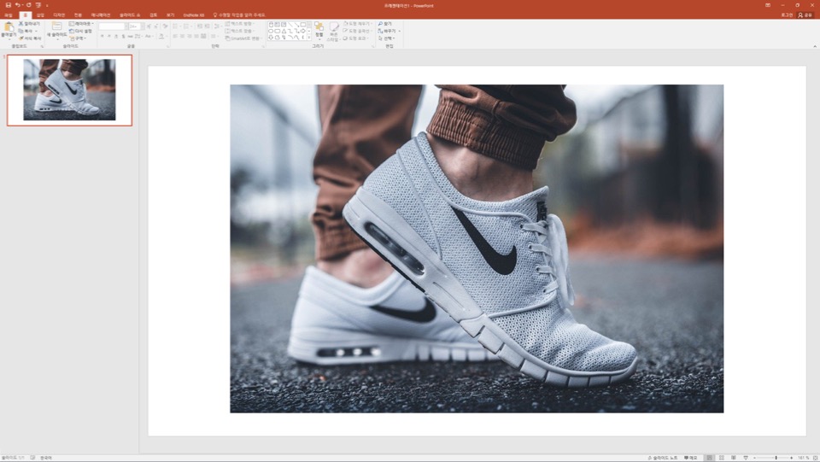Click the Redo icon in title bar

click(28, 5)
